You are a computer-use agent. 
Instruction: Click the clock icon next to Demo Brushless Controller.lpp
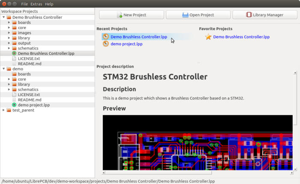point(106,37)
